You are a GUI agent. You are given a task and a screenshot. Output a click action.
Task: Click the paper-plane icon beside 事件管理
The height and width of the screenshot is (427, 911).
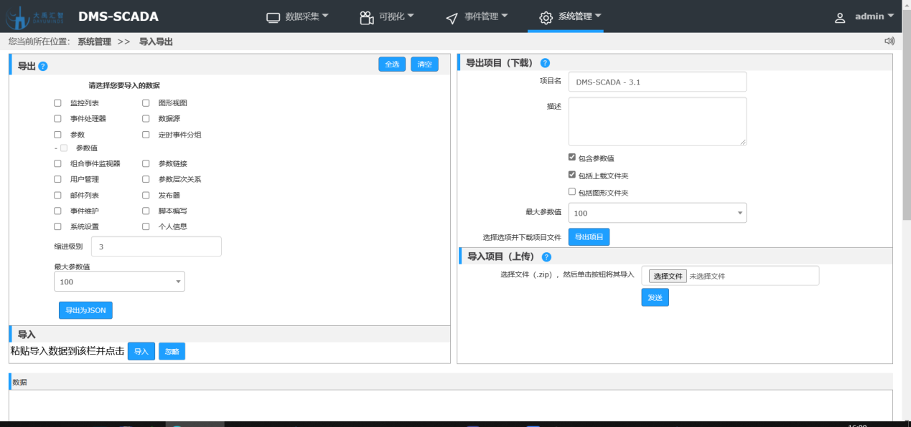[452, 17]
